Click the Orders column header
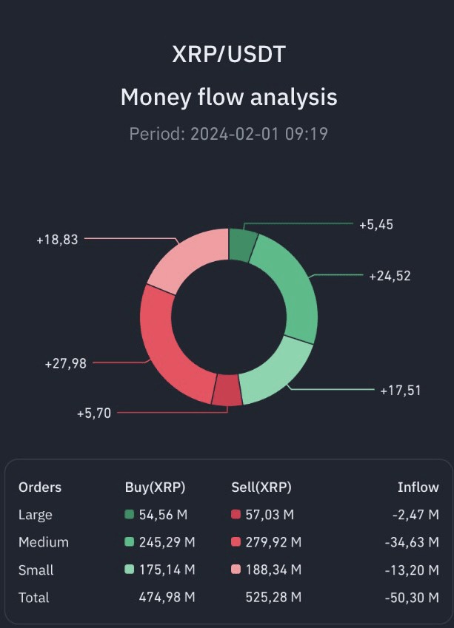Screen dimensions: 454x628 pos(40,487)
